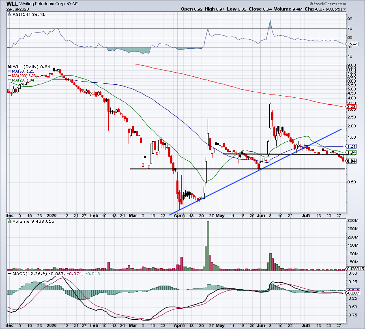Open the StockCharts.com copyright link
The image size is (365, 329).
(x=328, y=4)
